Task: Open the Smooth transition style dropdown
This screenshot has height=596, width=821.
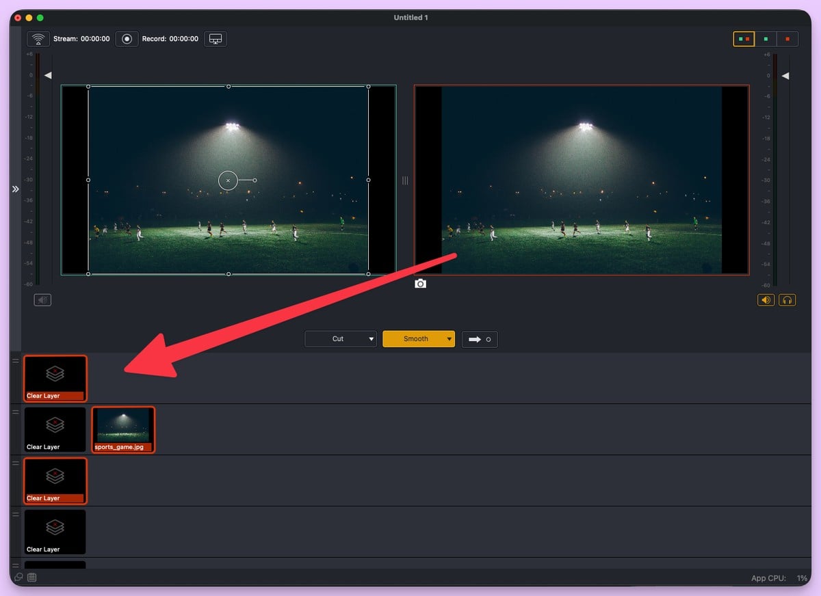Action: pos(419,338)
